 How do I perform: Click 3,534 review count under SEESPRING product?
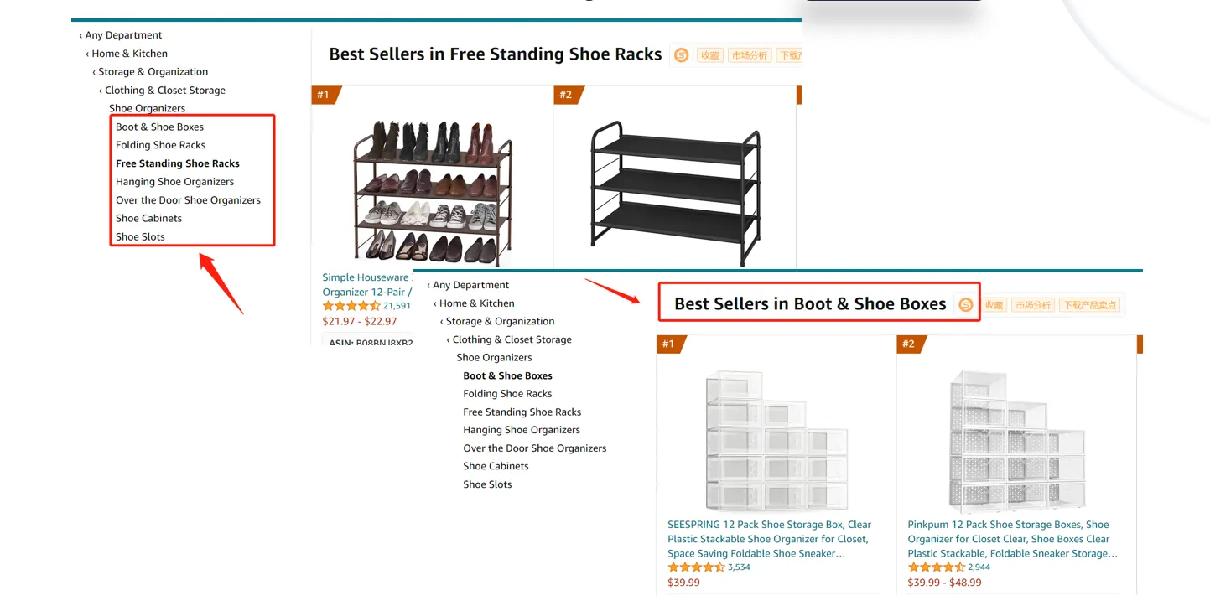739,567
